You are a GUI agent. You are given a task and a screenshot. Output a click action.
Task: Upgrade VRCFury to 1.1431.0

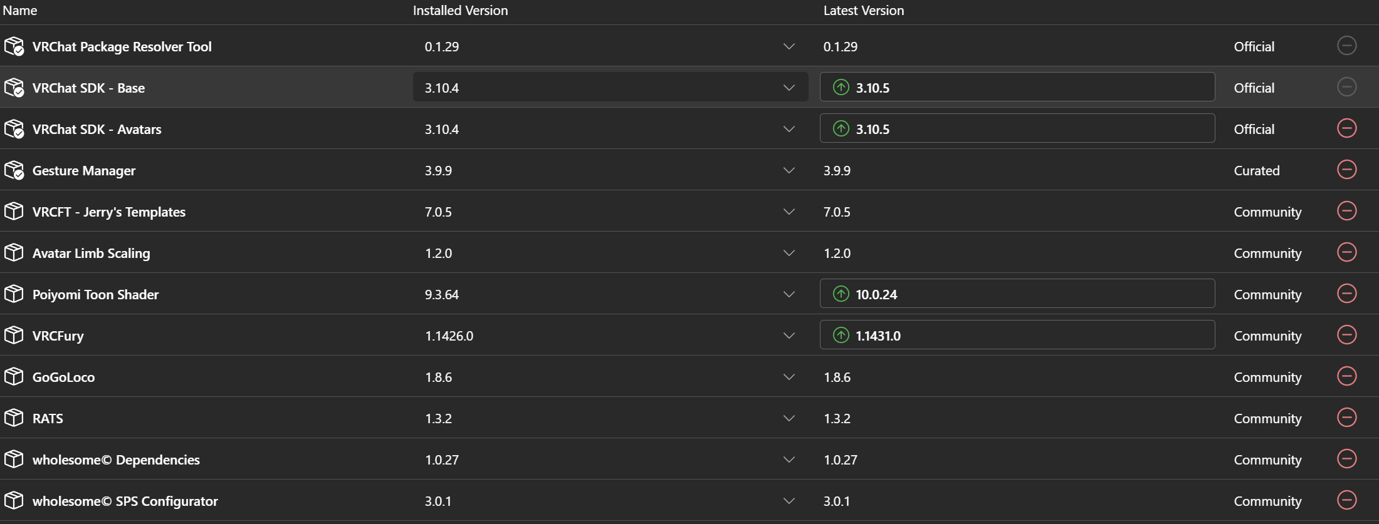[1017, 335]
